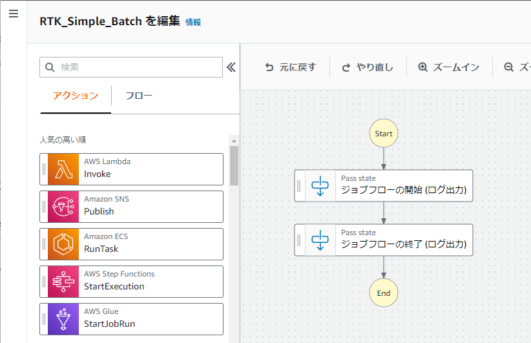Click やり直し redo button

point(368,67)
